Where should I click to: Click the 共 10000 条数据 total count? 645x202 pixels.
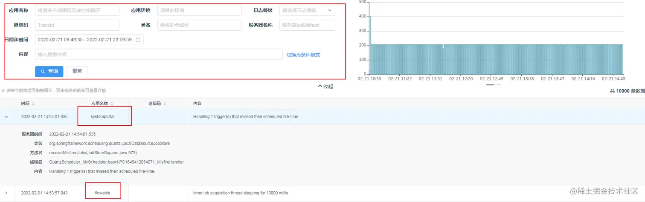pos(628,91)
